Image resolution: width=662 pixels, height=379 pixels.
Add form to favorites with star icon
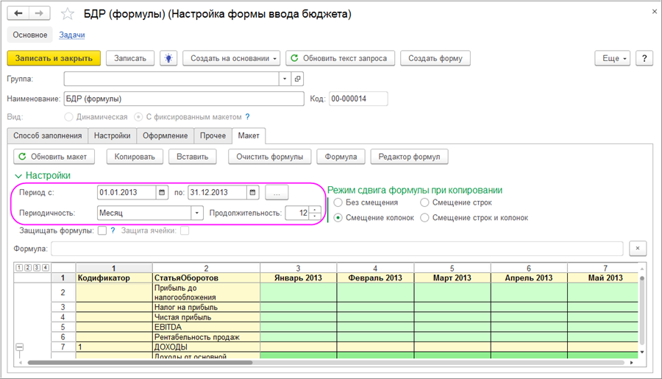(x=67, y=14)
